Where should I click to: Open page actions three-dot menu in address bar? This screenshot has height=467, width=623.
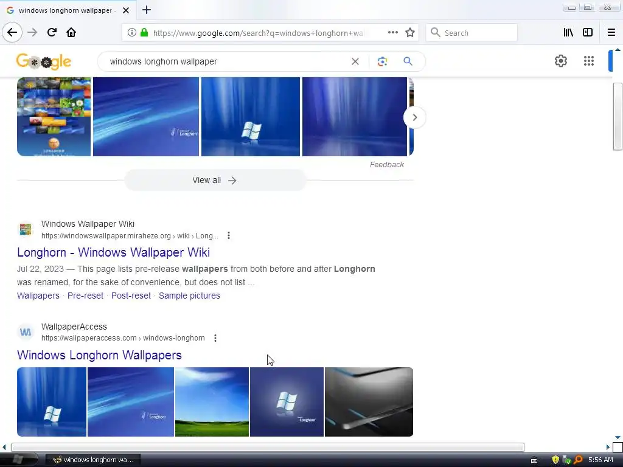(392, 33)
